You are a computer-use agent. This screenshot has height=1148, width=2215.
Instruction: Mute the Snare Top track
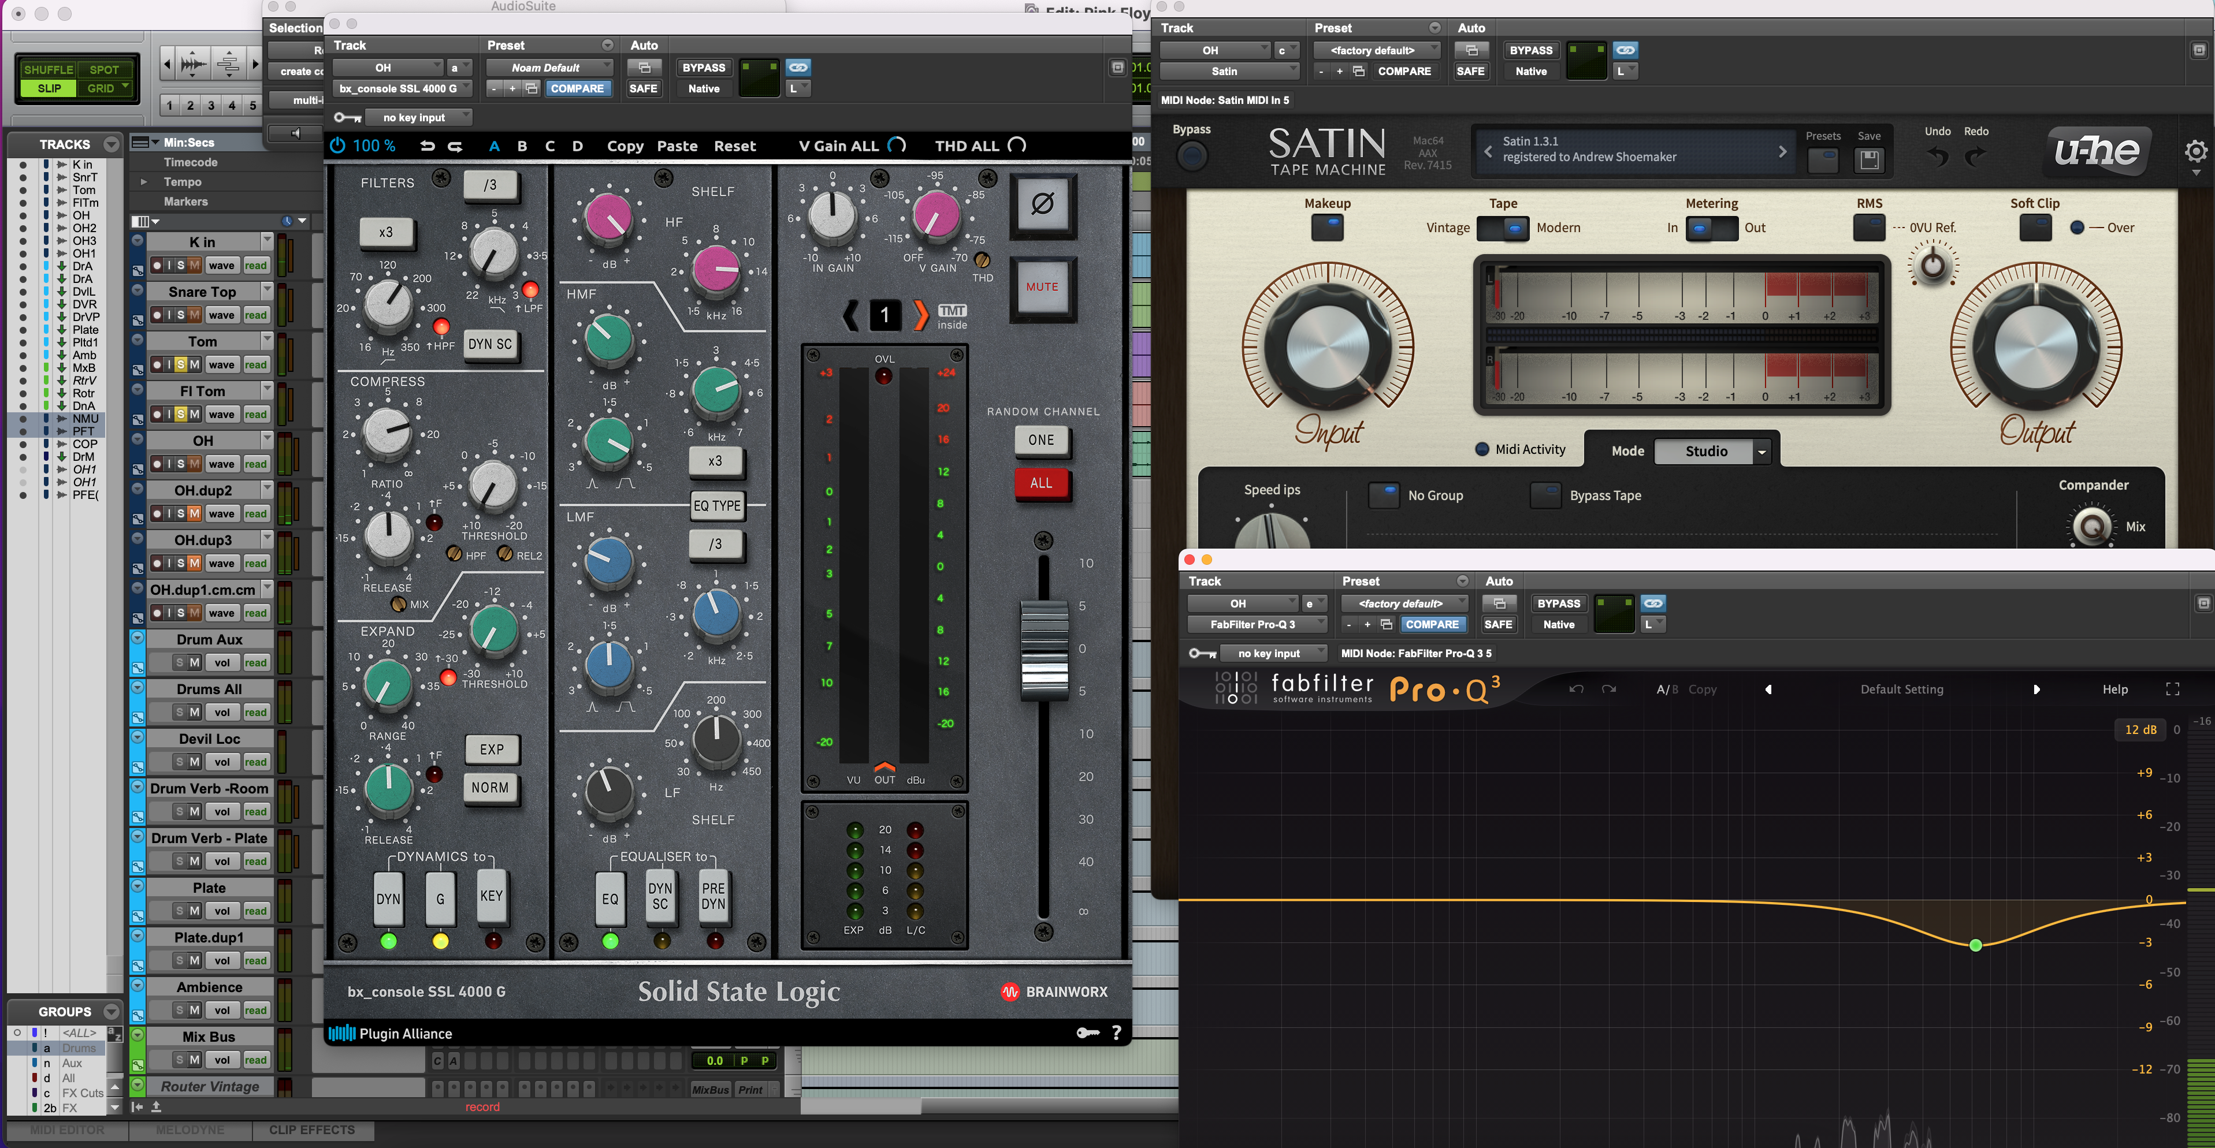[194, 315]
